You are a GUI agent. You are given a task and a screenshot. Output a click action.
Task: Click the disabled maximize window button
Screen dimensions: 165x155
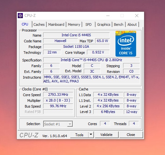[x=122, y=16]
